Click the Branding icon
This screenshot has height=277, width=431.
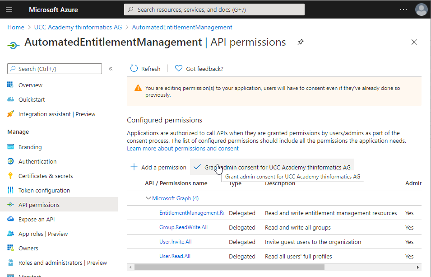(10, 147)
